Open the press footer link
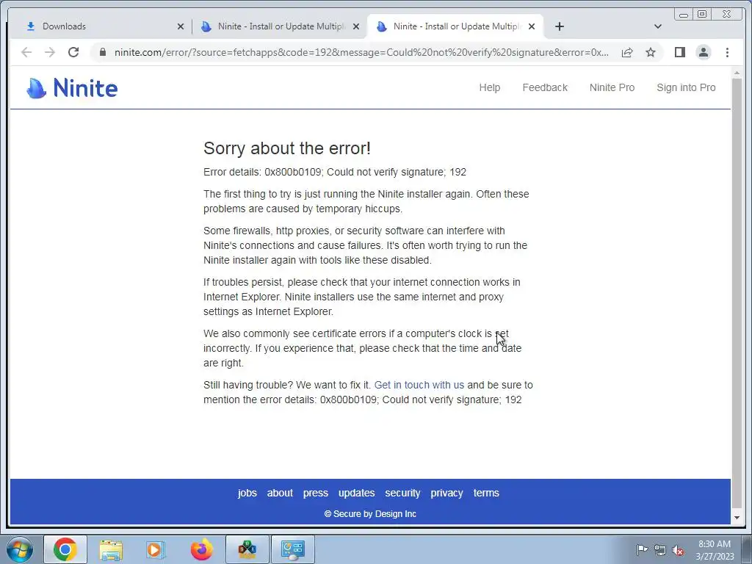 tap(316, 493)
